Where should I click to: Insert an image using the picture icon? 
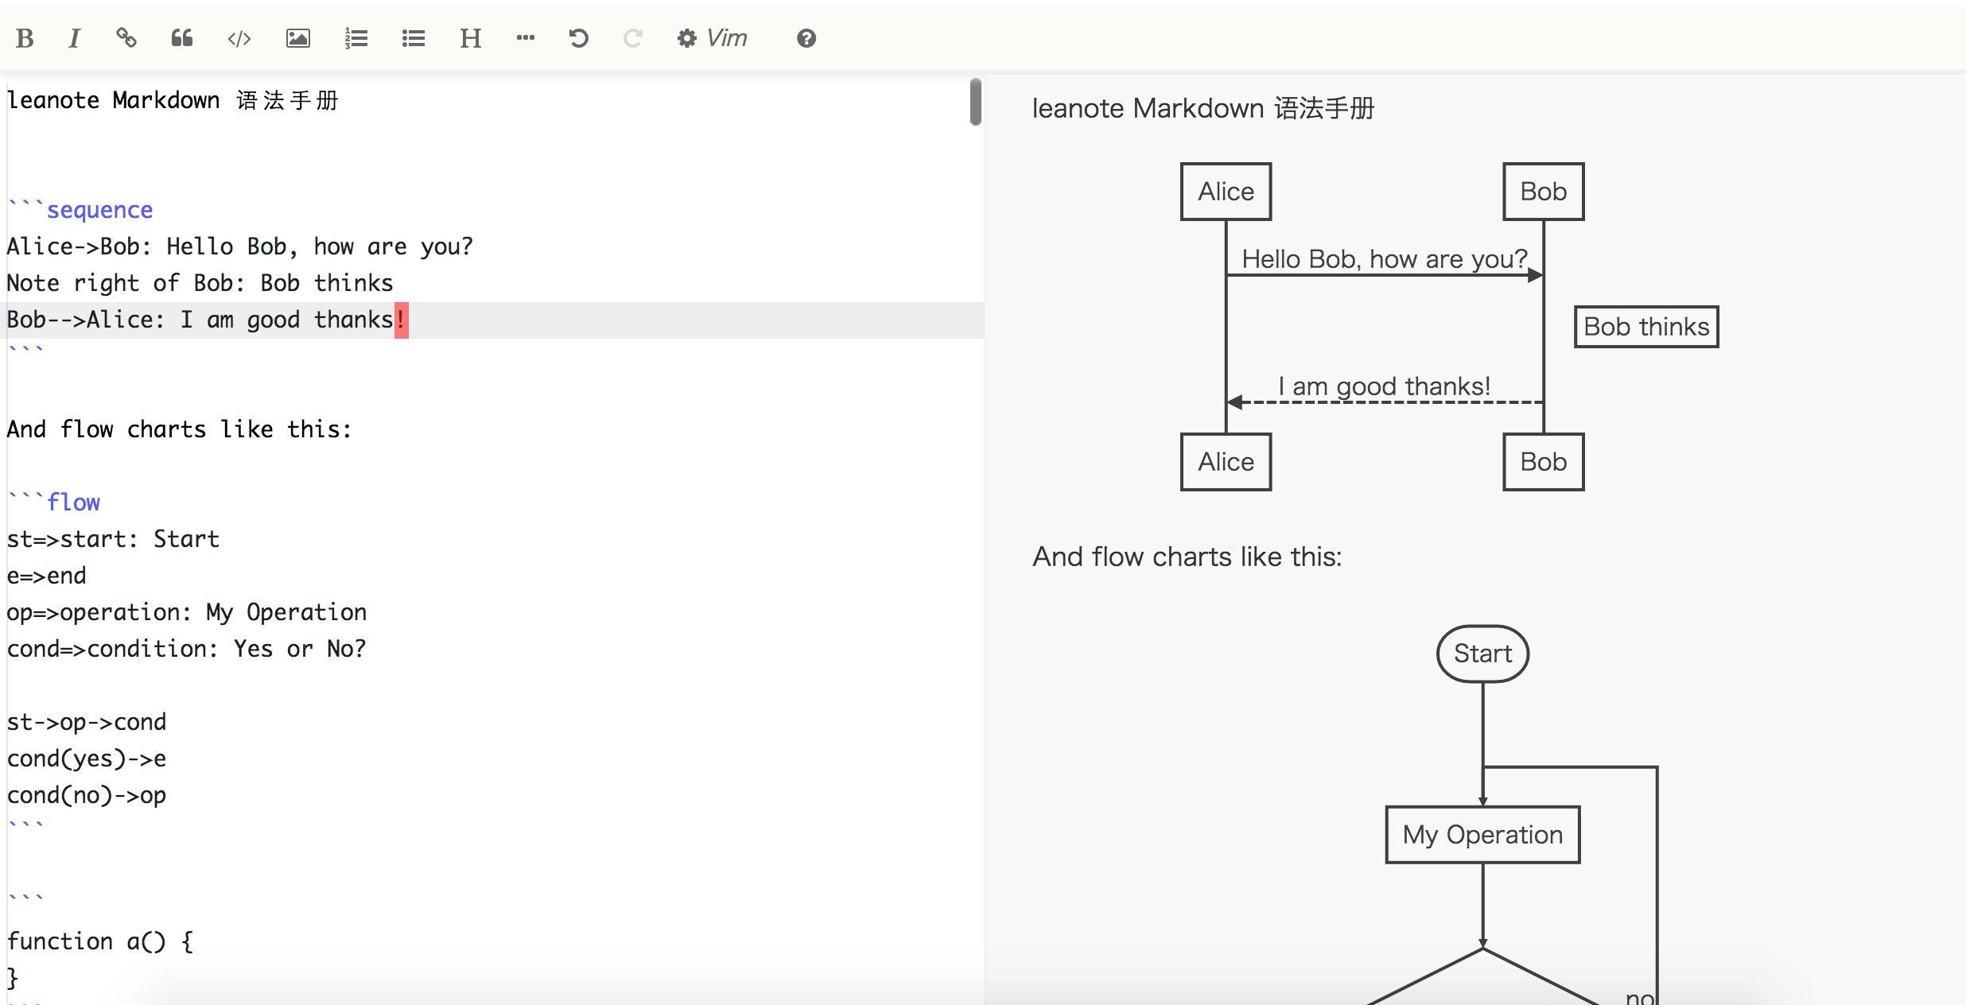[298, 38]
